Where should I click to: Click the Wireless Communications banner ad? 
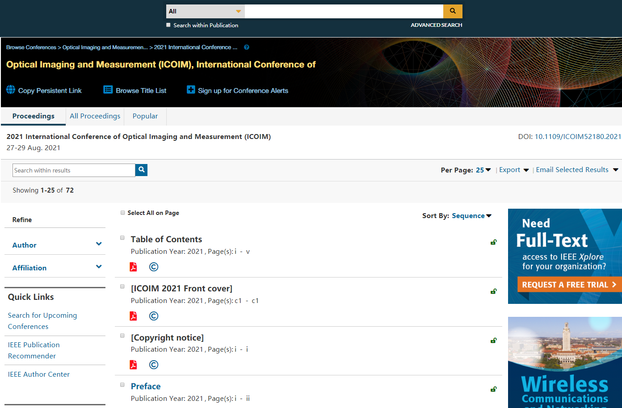click(565, 362)
